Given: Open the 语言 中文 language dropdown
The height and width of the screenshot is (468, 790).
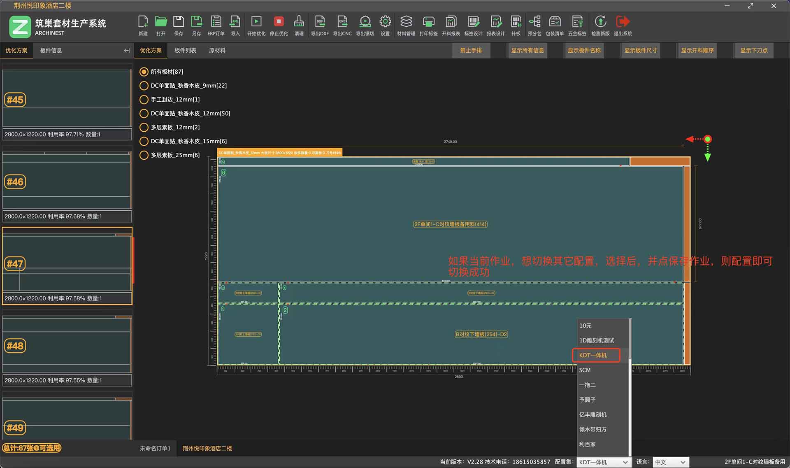Looking at the screenshot, I should [x=671, y=462].
